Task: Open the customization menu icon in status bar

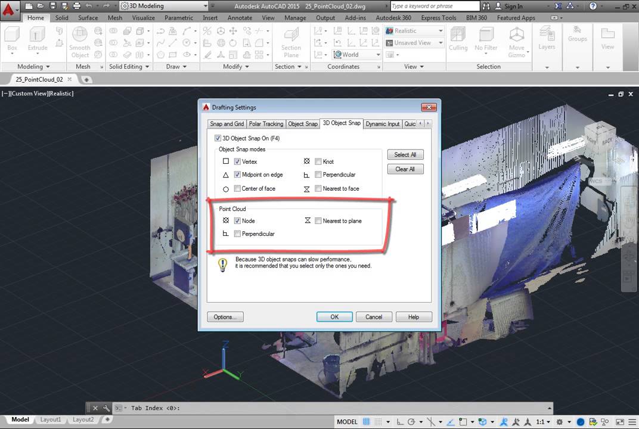Action: point(632,422)
